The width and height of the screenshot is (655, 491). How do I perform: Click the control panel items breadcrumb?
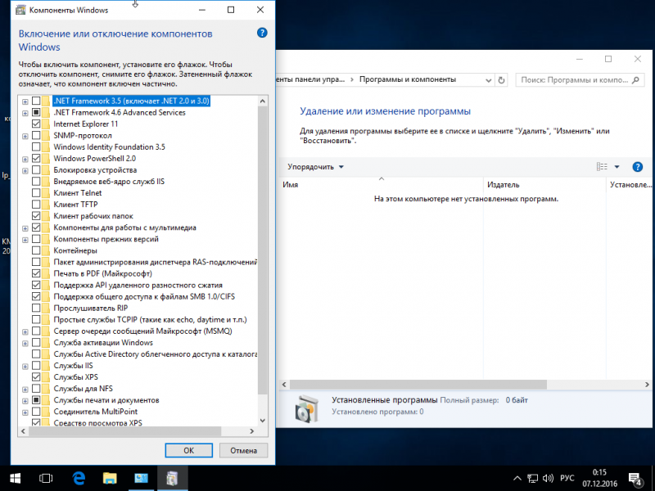click(x=310, y=79)
